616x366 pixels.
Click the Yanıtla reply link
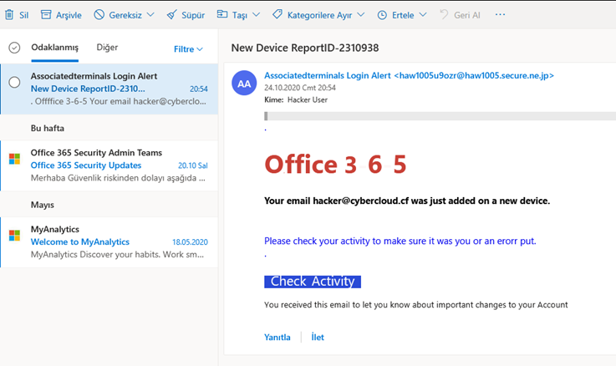click(x=277, y=337)
